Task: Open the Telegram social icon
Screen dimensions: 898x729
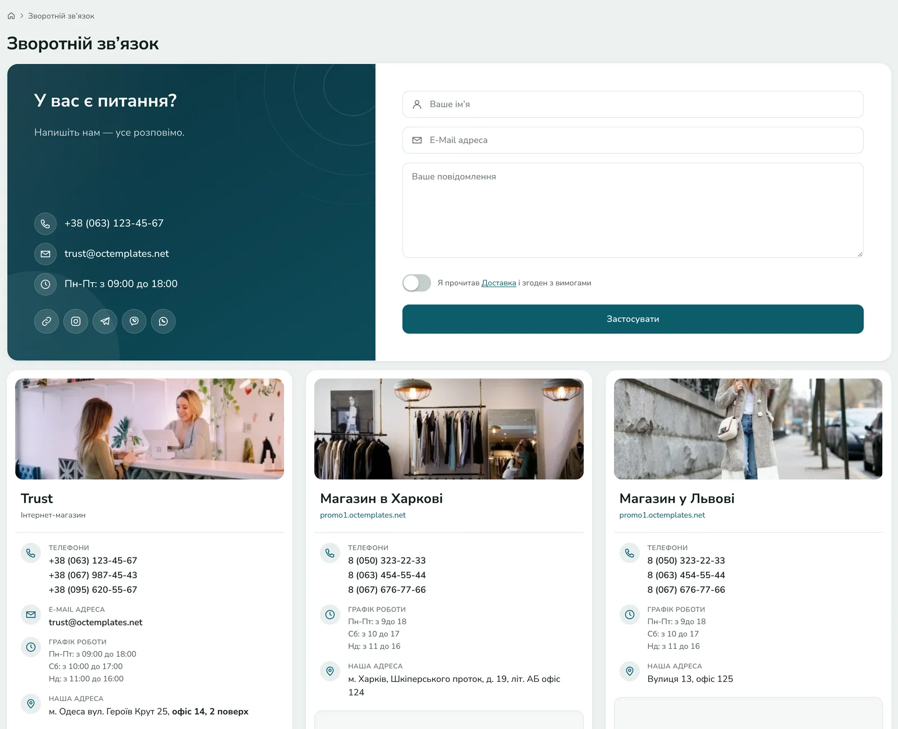Action: click(x=105, y=321)
